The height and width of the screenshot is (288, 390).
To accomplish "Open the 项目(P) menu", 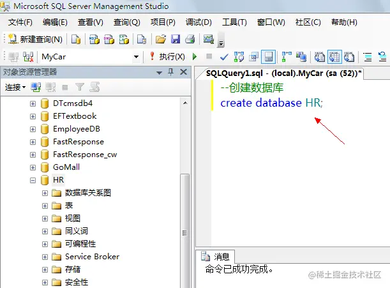I will click(163, 22).
